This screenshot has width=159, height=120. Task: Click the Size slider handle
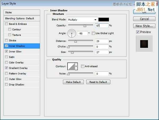click(x=72, y=52)
